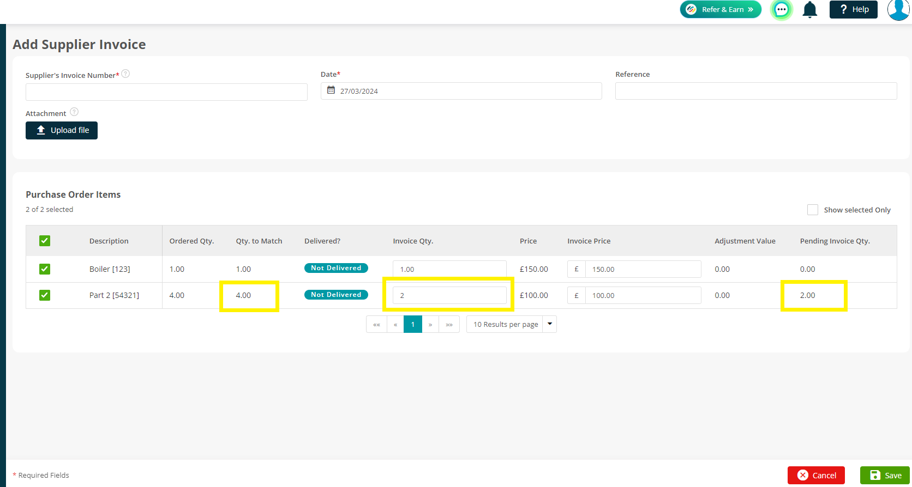Click the '2 of 2 selected' text

click(x=49, y=209)
